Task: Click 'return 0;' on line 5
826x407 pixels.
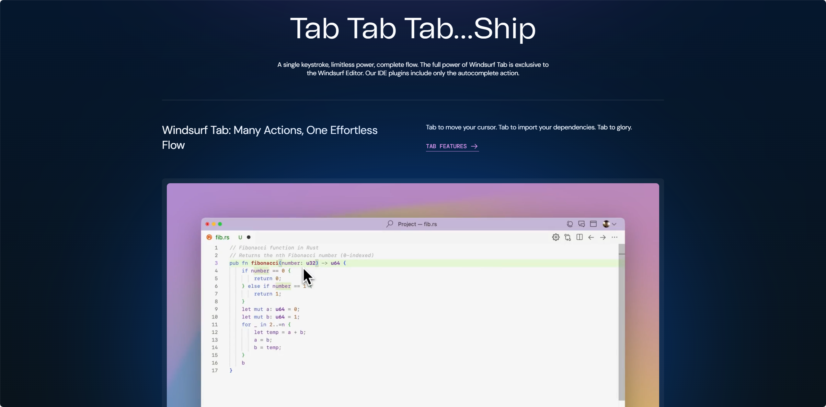Action: [268, 279]
